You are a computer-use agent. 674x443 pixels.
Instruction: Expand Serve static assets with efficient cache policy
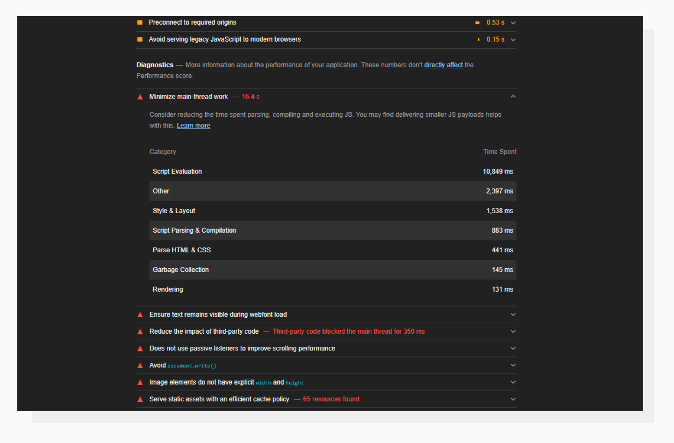point(513,399)
